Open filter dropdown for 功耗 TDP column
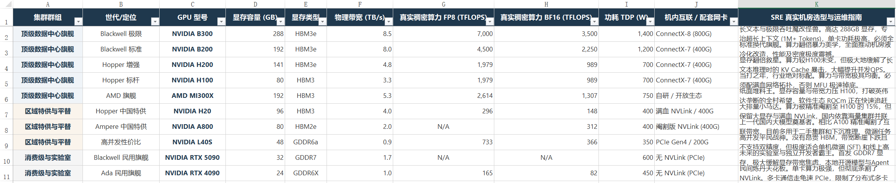This screenshot has width=896, height=183. point(650,22)
